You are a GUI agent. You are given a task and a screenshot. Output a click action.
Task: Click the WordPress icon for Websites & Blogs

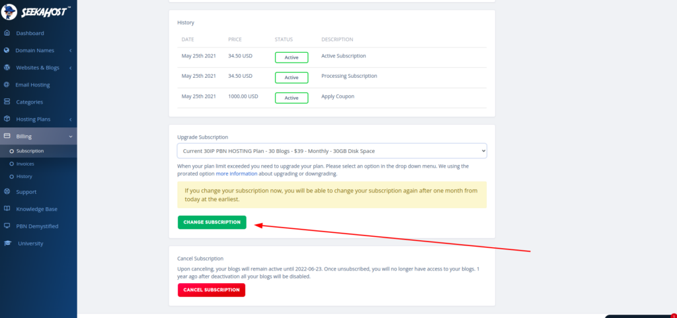(7, 67)
